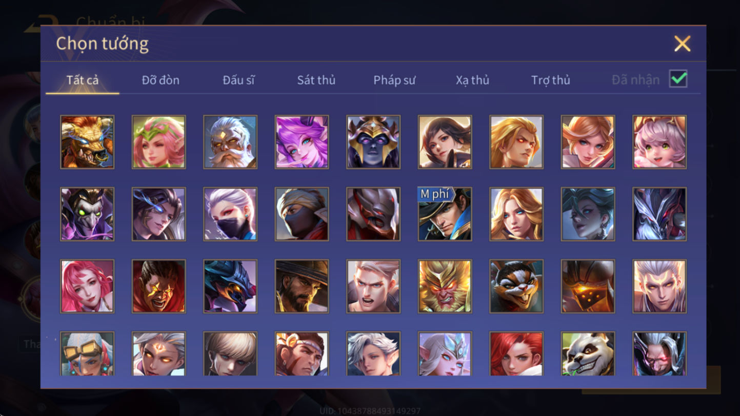The image size is (740, 416).
Task: Select the golden horned beast hero portrait
Action: [87, 142]
